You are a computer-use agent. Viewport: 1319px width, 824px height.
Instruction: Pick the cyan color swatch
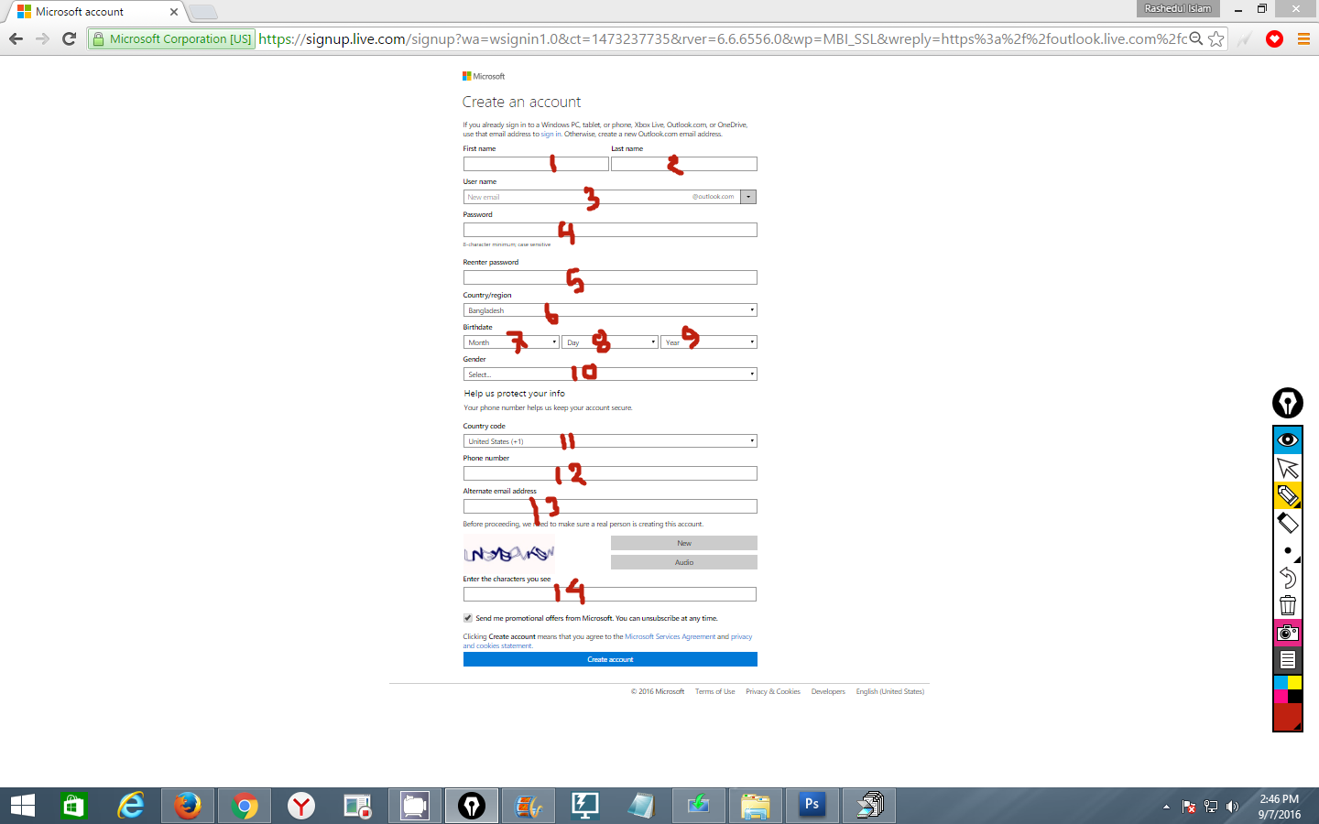[1281, 682]
